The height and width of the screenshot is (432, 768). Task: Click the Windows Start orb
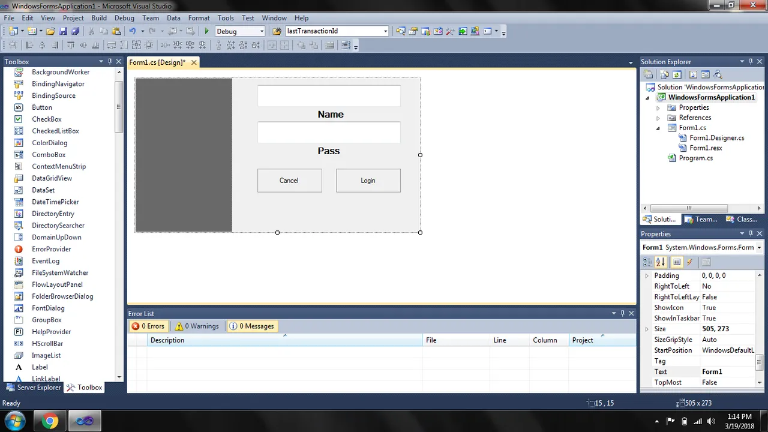click(14, 421)
